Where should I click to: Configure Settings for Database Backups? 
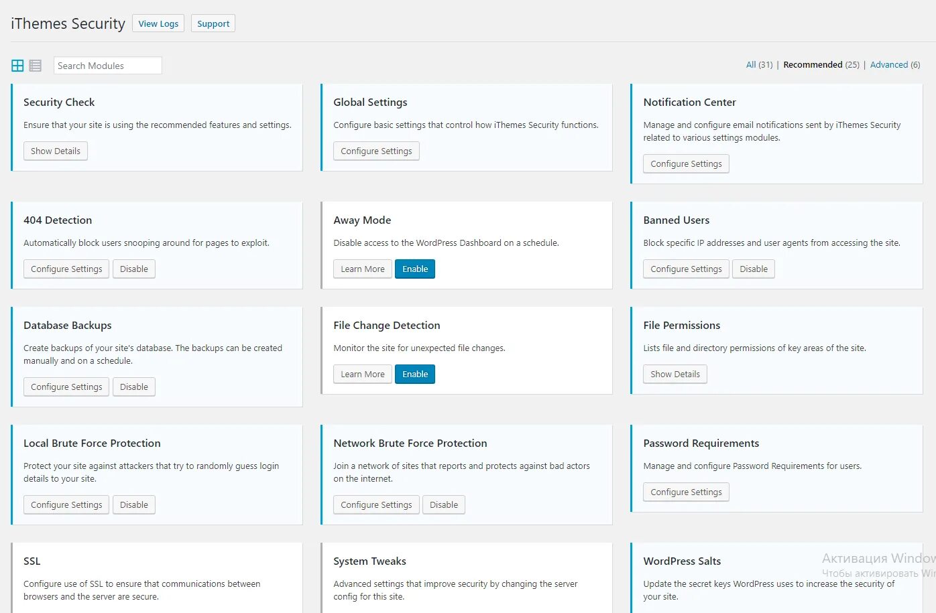click(x=66, y=387)
